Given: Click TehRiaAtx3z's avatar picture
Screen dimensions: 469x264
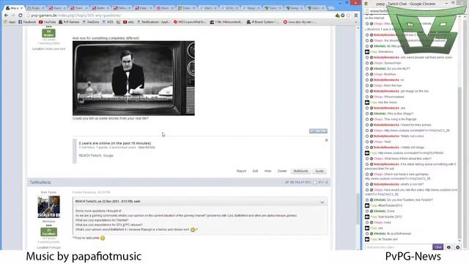Looking at the screenshot, I should [x=49, y=207].
